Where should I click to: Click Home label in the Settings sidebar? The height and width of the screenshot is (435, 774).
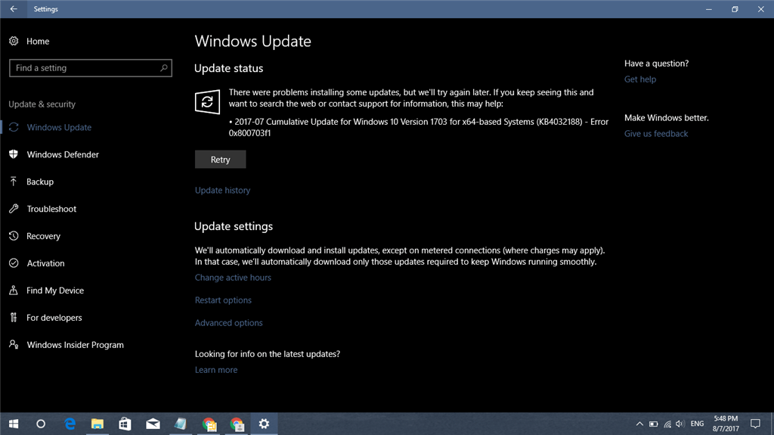pyautogui.click(x=38, y=41)
